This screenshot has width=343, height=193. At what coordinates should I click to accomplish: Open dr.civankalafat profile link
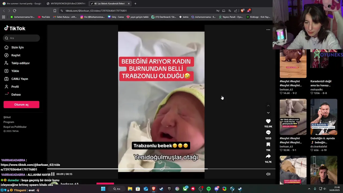click(x=319, y=147)
